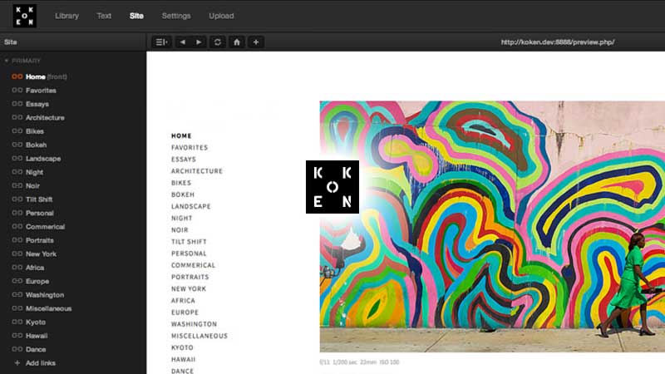Open WASHINGTON link in the preview menu
Image resolution: width=665 pixels, height=374 pixels.
click(x=194, y=324)
